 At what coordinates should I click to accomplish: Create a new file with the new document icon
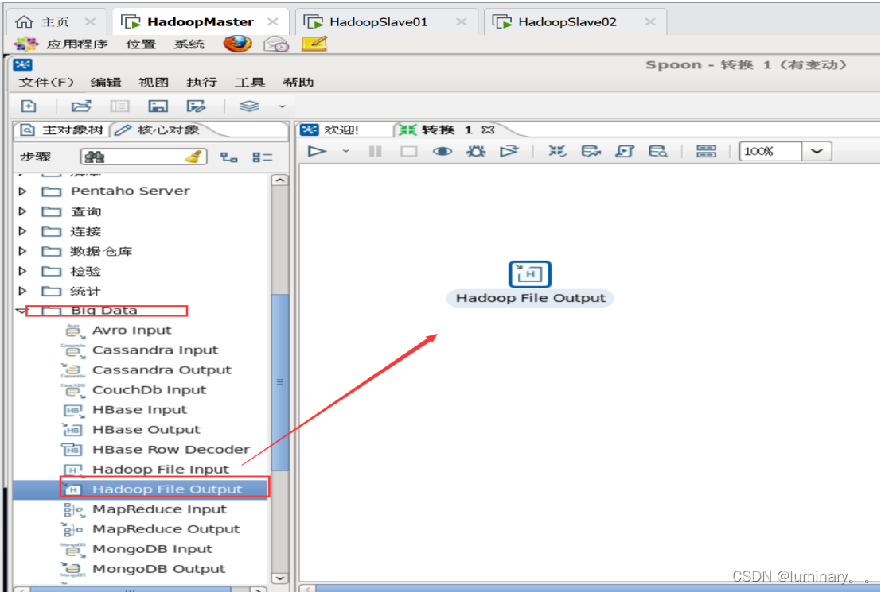tap(28, 106)
